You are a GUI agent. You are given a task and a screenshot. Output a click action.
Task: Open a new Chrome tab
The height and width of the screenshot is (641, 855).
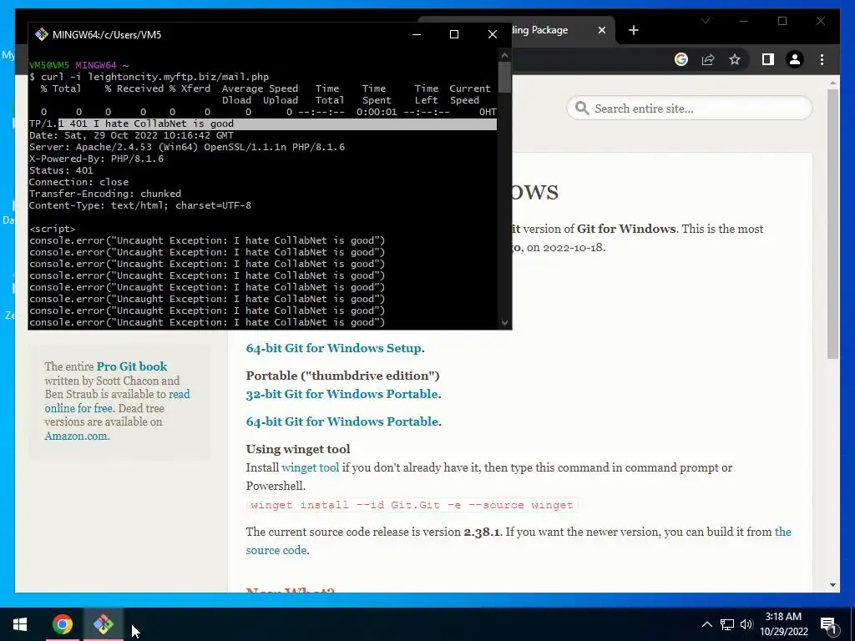coord(633,31)
